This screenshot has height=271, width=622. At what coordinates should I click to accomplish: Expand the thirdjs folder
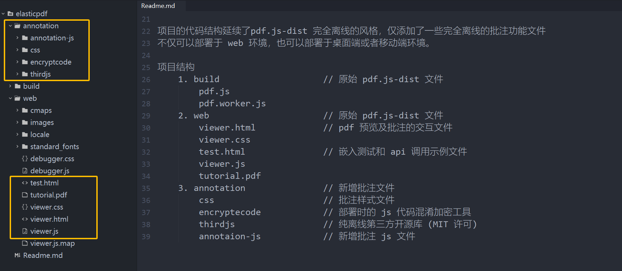(18, 74)
